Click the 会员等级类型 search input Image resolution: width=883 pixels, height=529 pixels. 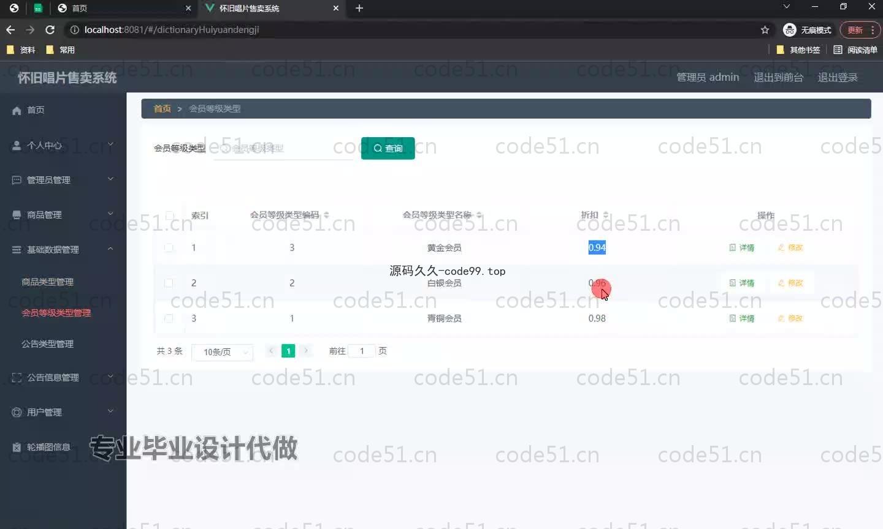[x=283, y=148]
